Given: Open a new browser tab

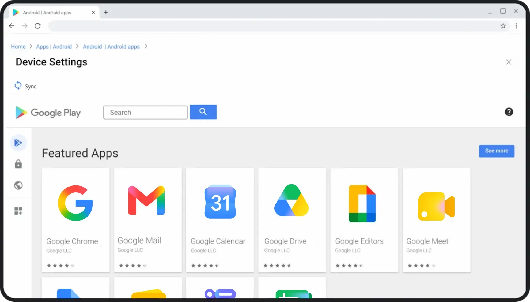Looking at the screenshot, I should click(x=106, y=12).
